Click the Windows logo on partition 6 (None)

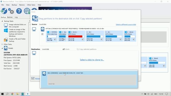[x=126, y=32]
